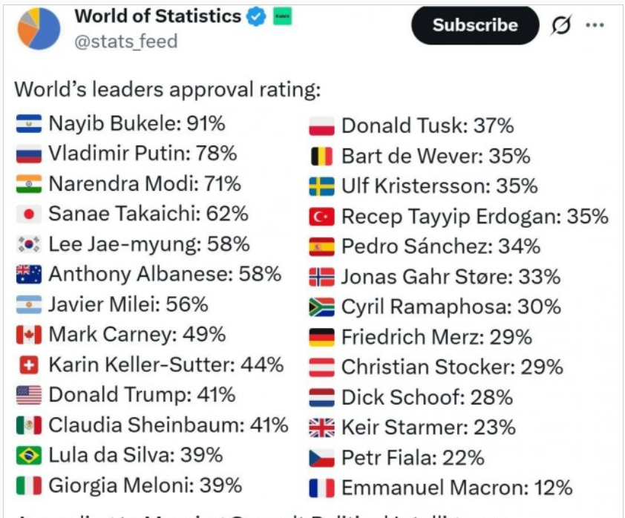This screenshot has height=518, width=625.
Task: Click the Japan flag next to Takaichi
Action: [x=29, y=214]
